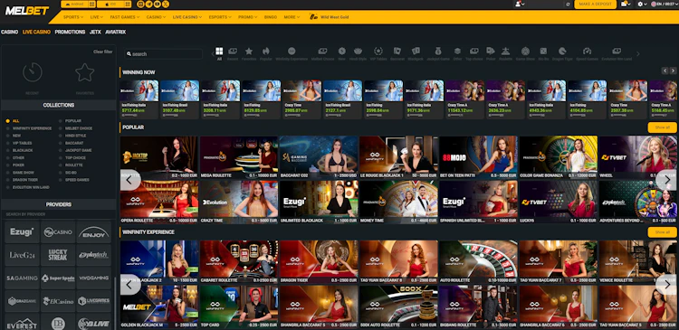Click Show all in Popular section
679x330 pixels.
(662, 127)
